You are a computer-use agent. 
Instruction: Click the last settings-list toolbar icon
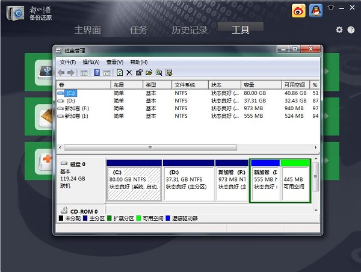pos(168,73)
